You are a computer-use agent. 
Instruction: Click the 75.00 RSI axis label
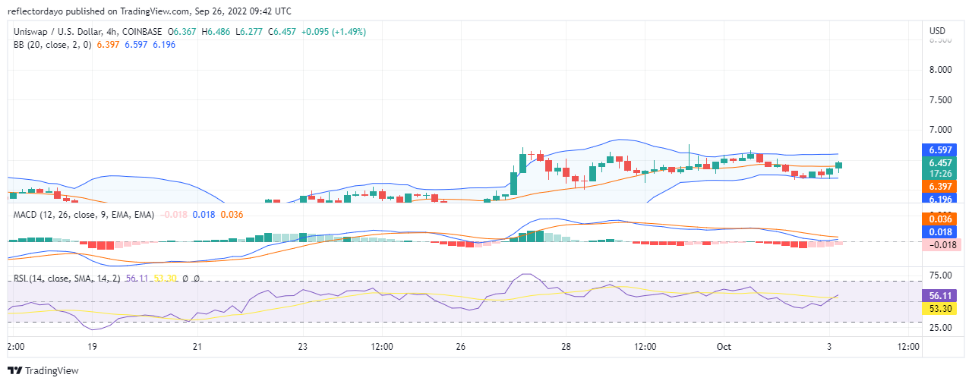pyautogui.click(x=940, y=275)
